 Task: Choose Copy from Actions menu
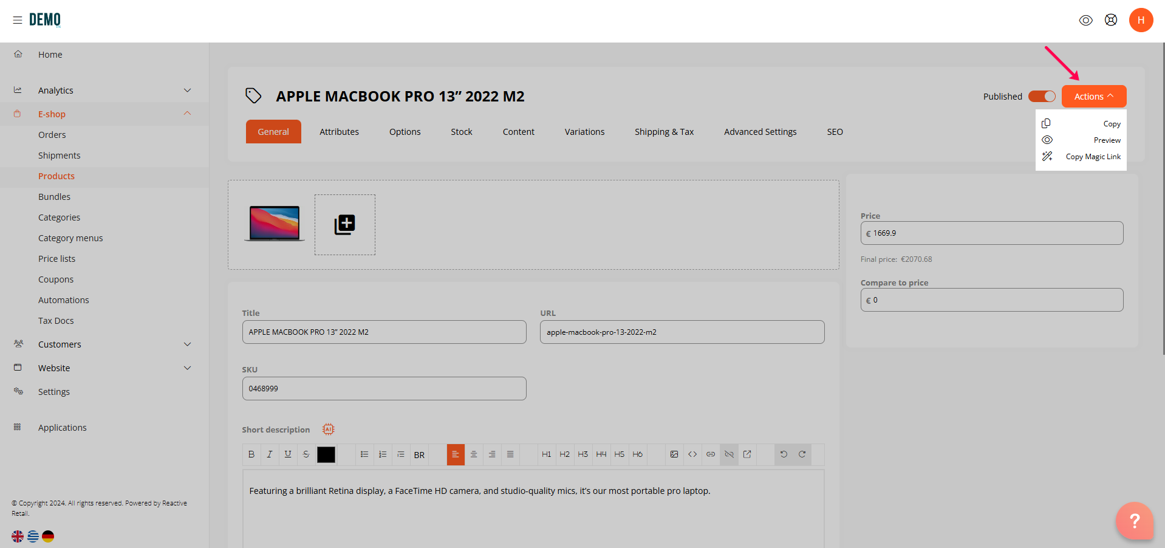(1081, 124)
